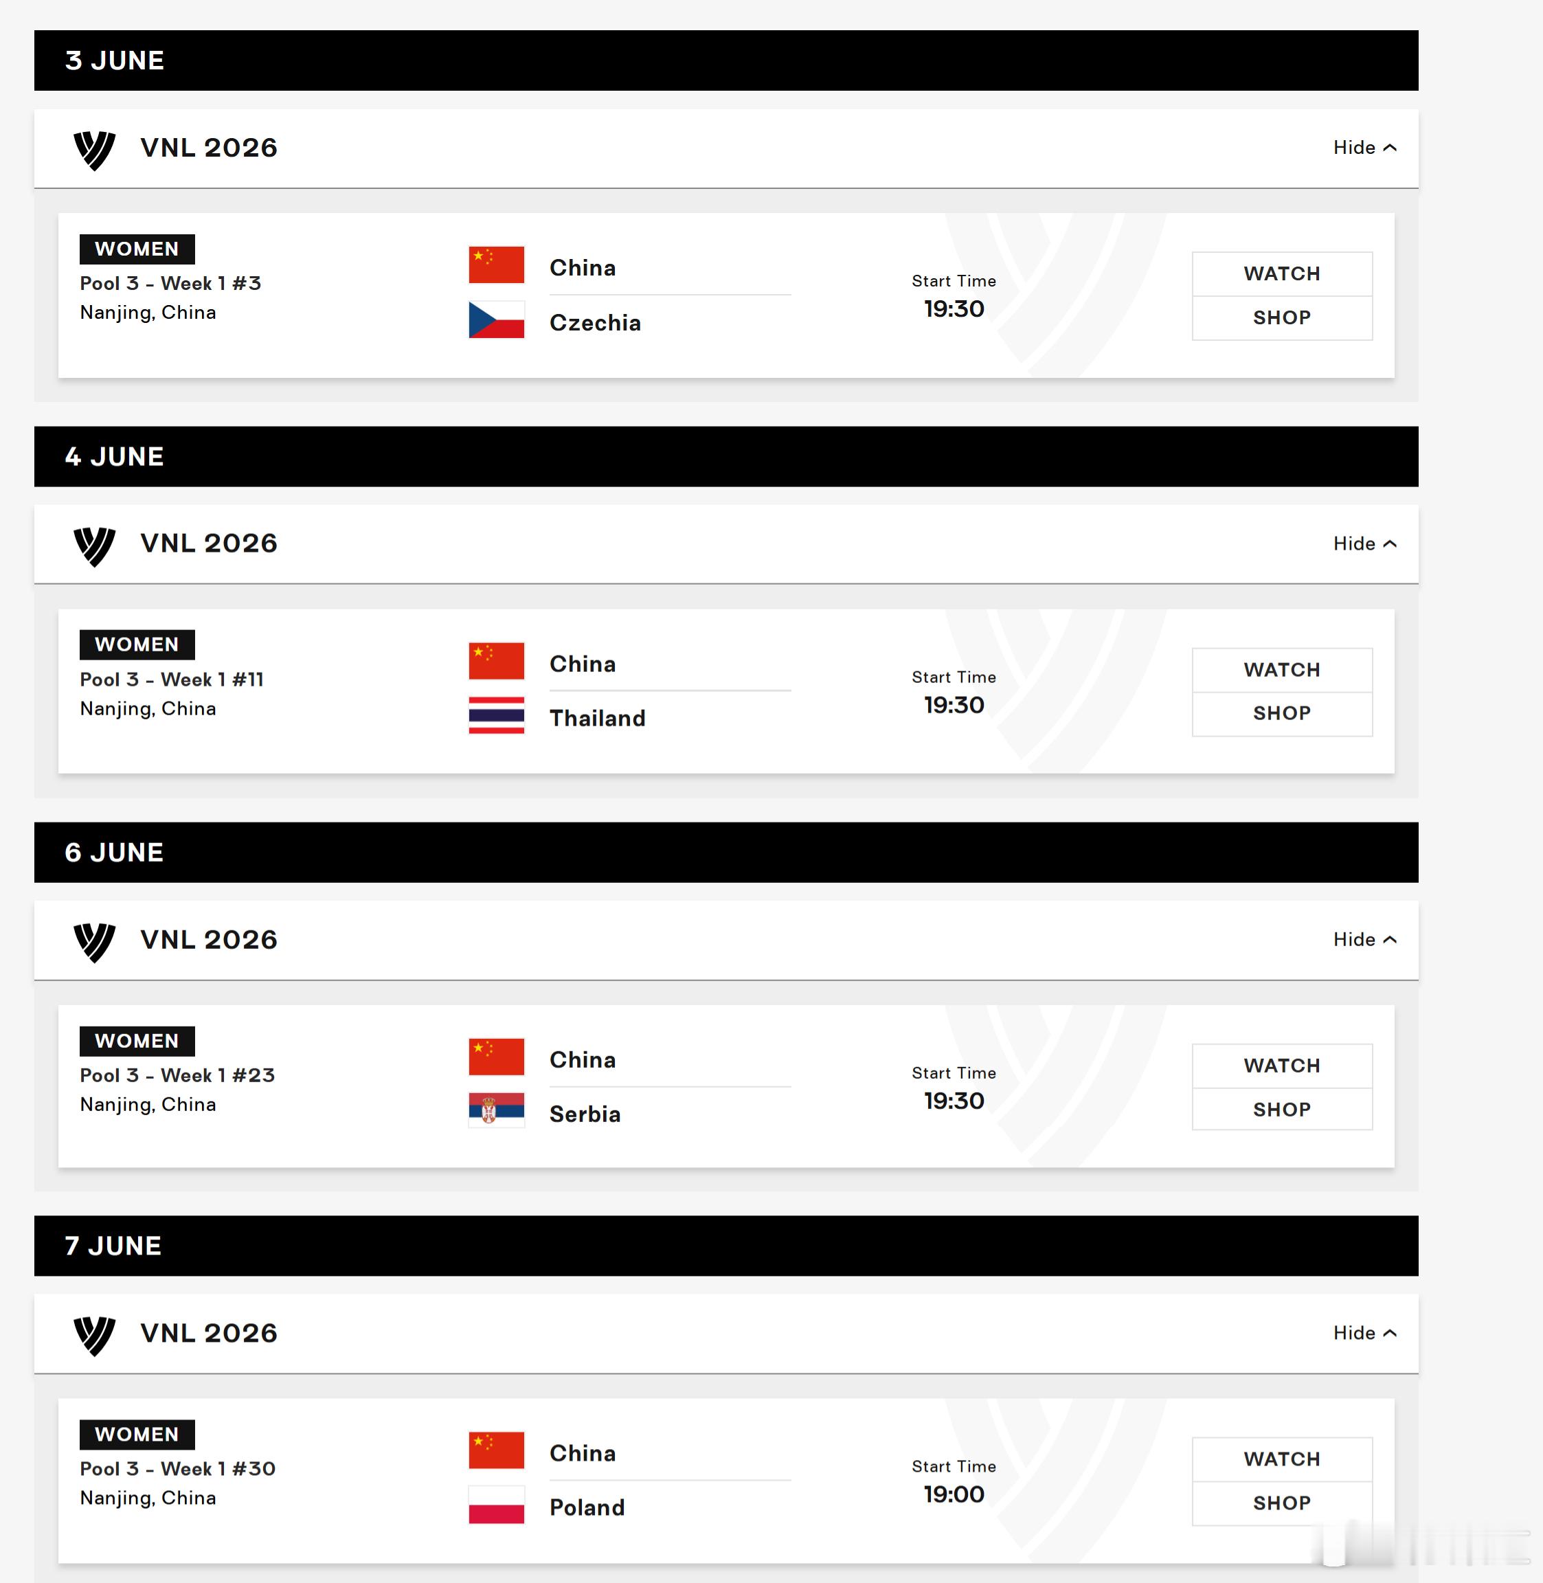The image size is (1543, 1583).
Task: Watch the China vs Serbia match
Action: [1282, 1066]
